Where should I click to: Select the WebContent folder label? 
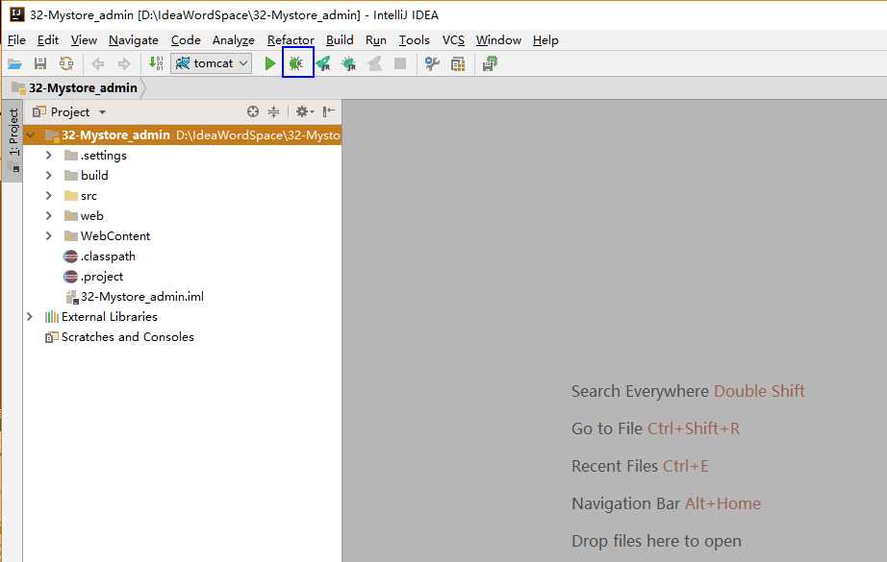coord(114,236)
